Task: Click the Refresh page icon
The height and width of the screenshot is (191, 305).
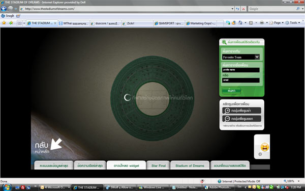Action: (237, 9)
